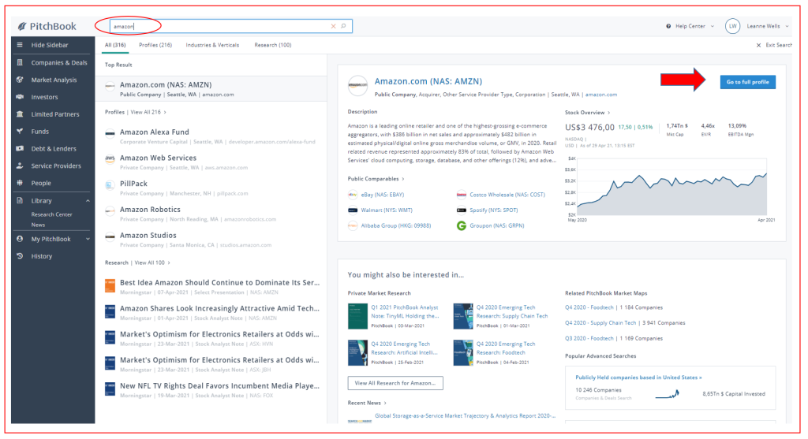Click the Limited Partners bank icon

(20, 114)
